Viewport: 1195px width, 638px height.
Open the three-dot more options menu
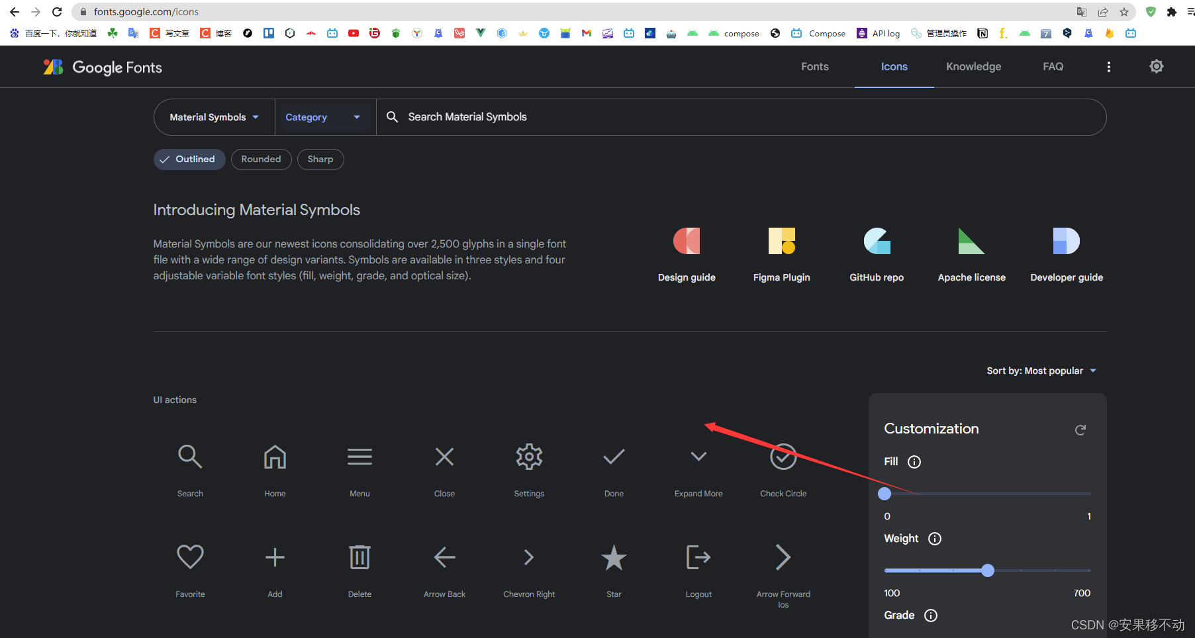coord(1109,66)
